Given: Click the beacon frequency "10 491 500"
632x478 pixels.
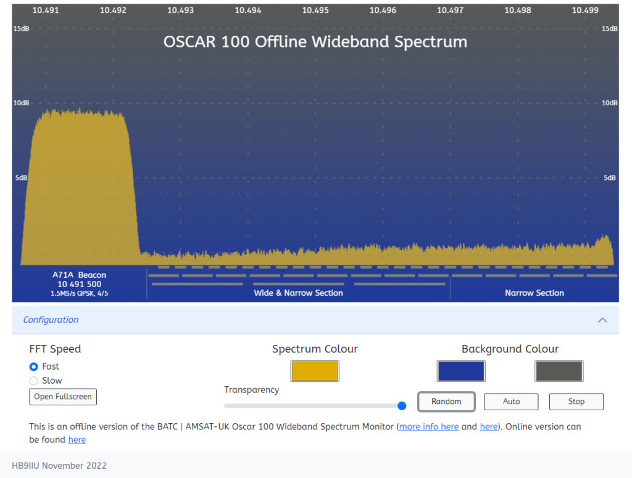Looking at the screenshot, I should tap(80, 284).
